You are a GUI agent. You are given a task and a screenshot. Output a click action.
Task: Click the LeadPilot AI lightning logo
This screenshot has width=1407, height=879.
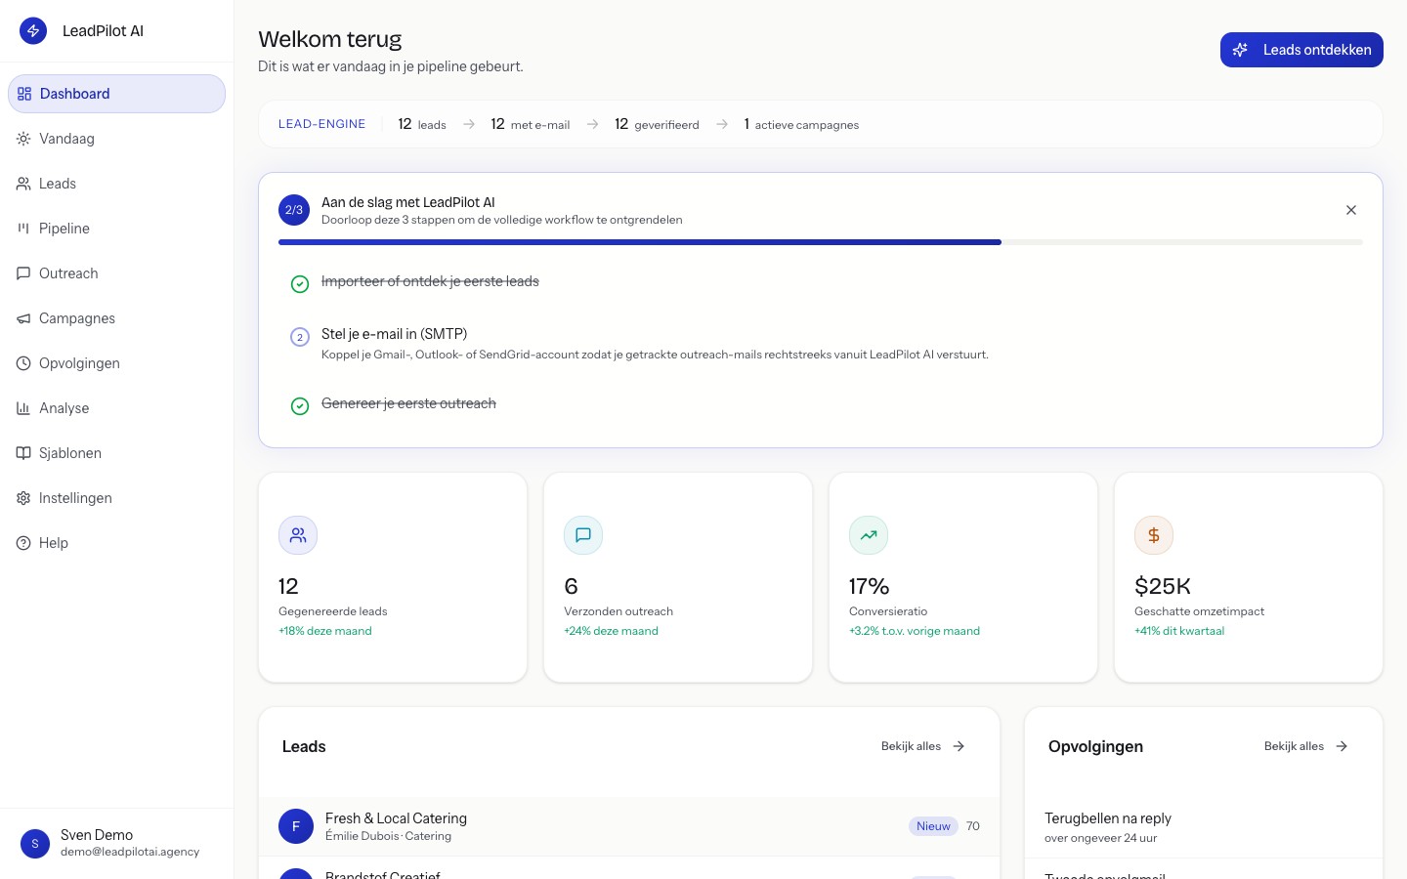tap(33, 30)
